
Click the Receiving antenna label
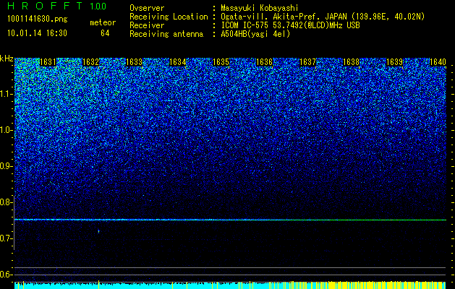(166, 34)
